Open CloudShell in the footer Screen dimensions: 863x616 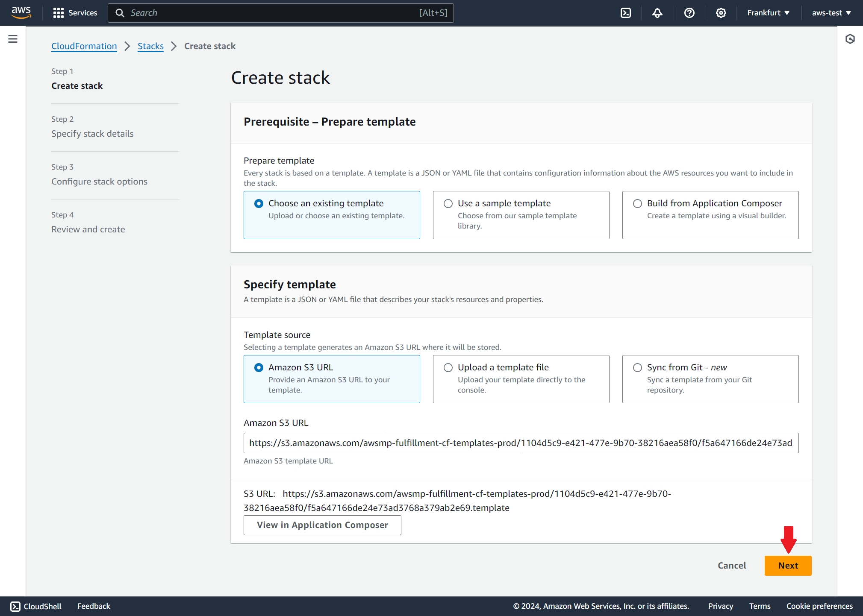(x=36, y=606)
